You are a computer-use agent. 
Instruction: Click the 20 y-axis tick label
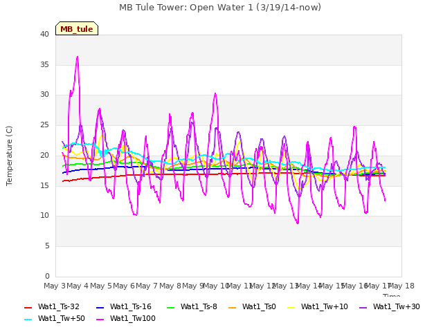pyautogui.click(x=44, y=155)
